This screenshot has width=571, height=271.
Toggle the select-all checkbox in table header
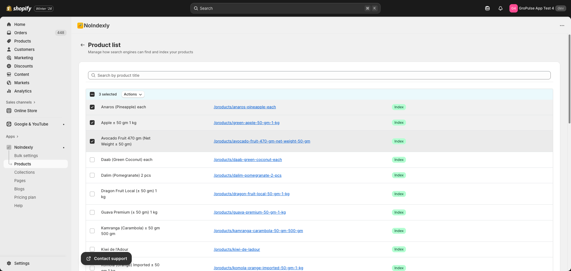tap(92, 94)
